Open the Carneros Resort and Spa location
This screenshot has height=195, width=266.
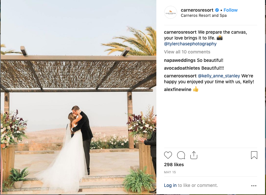[204, 16]
